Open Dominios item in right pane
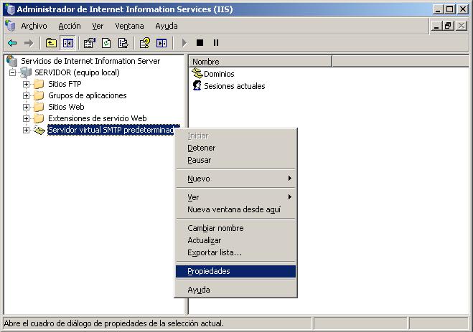The image size is (473, 332). coord(218,74)
